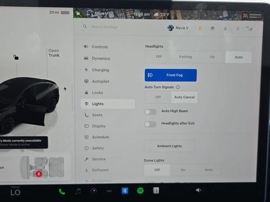The image size is (270, 202).
Task: Select the Lights settings menu
Action: point(108,104)
